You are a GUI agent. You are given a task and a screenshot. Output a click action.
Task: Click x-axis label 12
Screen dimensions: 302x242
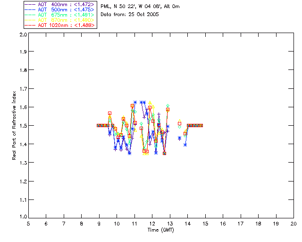click(x=152, y=224)
